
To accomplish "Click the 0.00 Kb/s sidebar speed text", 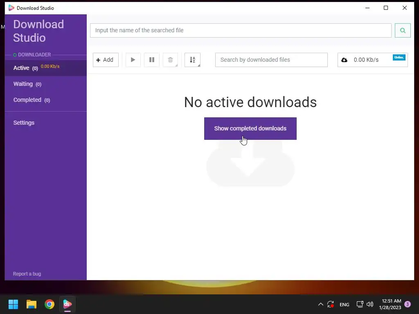I will tap(50, 66).
